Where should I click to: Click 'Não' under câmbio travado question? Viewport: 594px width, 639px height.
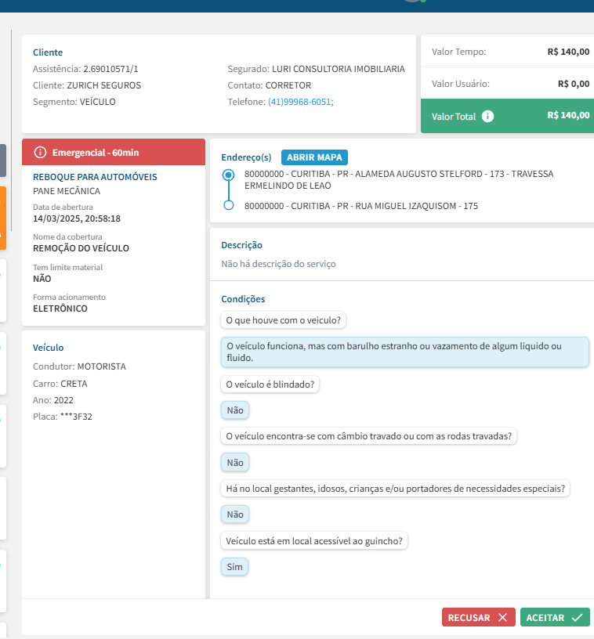click(235, 463)
